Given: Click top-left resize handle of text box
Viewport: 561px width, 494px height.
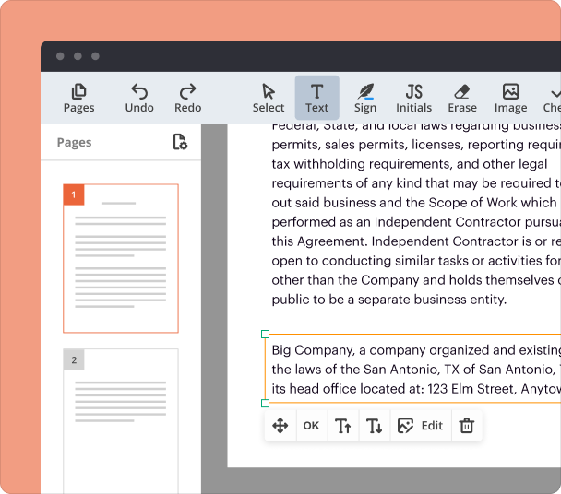Looking at the screenshot, I should click(265, 335).
